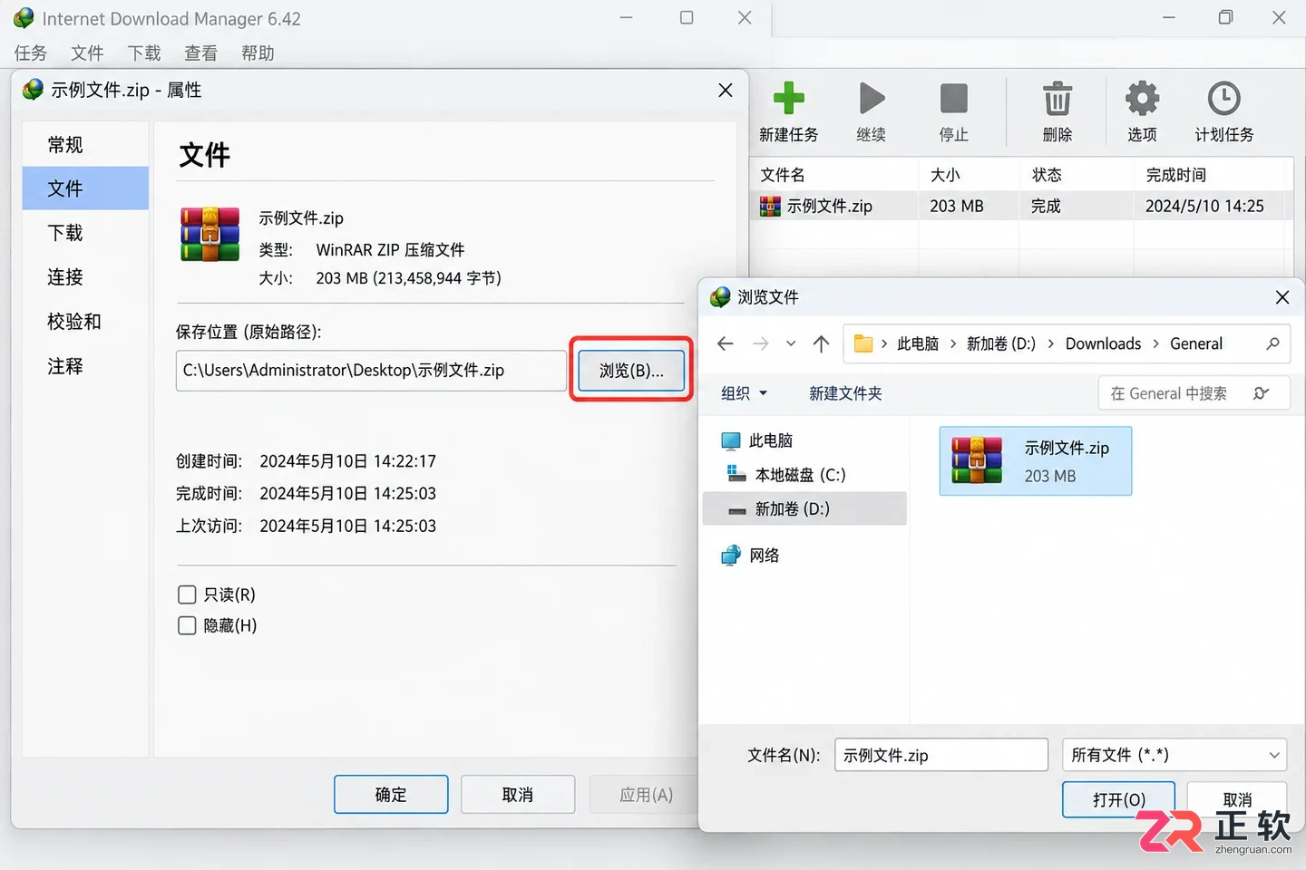
Task: Open the 任务 menu
Action: point(31,53)
